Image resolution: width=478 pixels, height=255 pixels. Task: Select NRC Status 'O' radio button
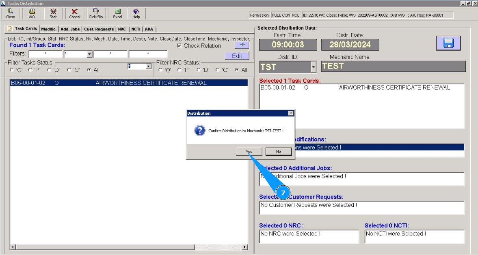pyautogui.click(x=160, y=70)
